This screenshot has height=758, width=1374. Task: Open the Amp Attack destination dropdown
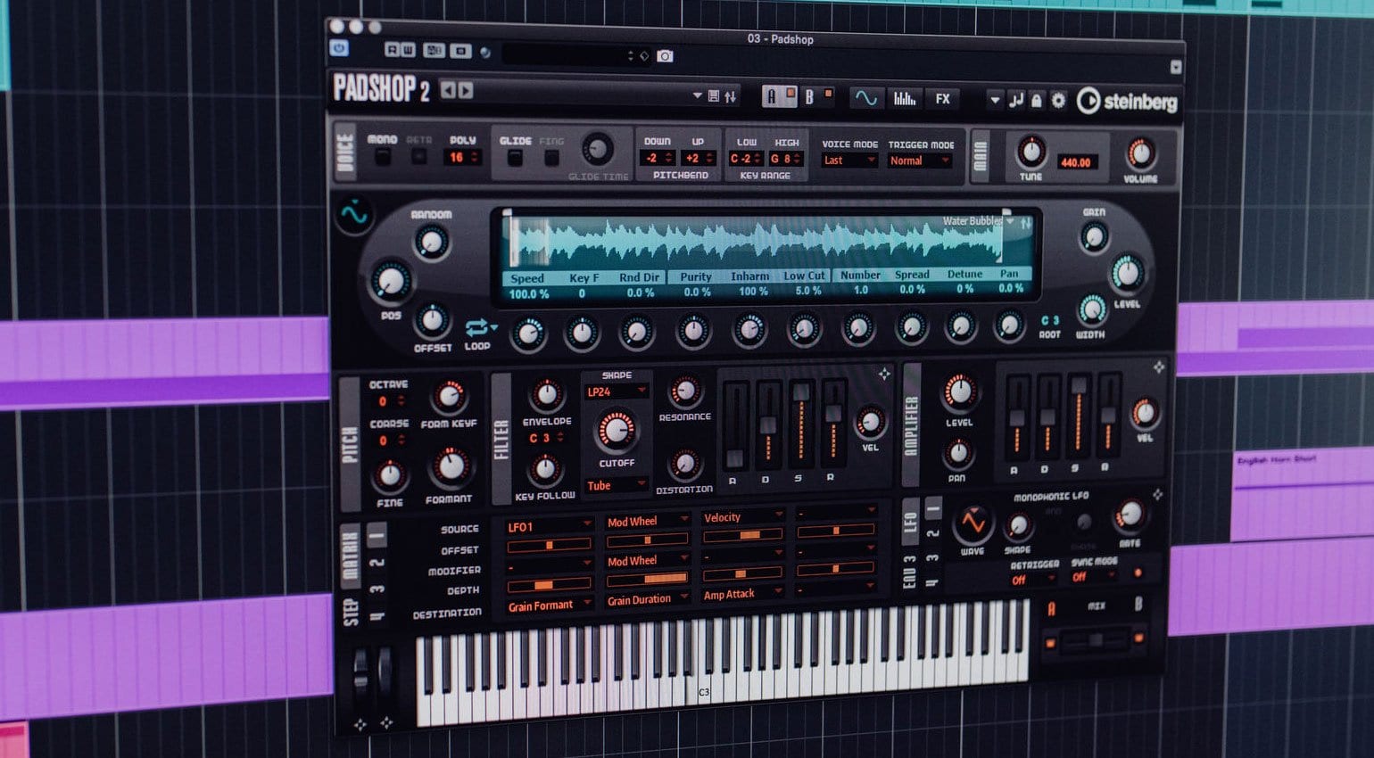(x=742, y=594)
